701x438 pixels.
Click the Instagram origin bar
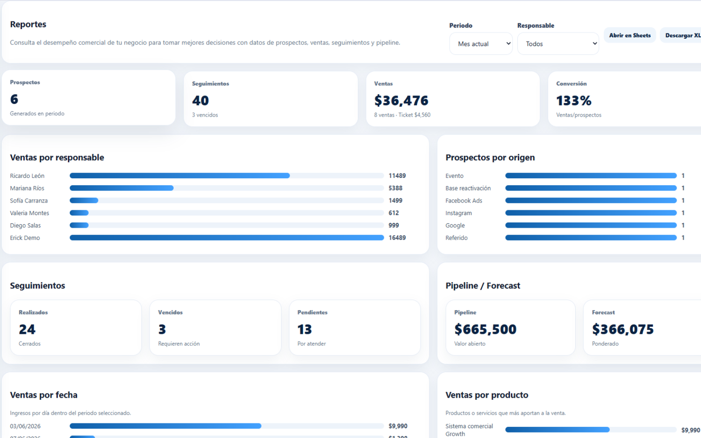[591, 213]
